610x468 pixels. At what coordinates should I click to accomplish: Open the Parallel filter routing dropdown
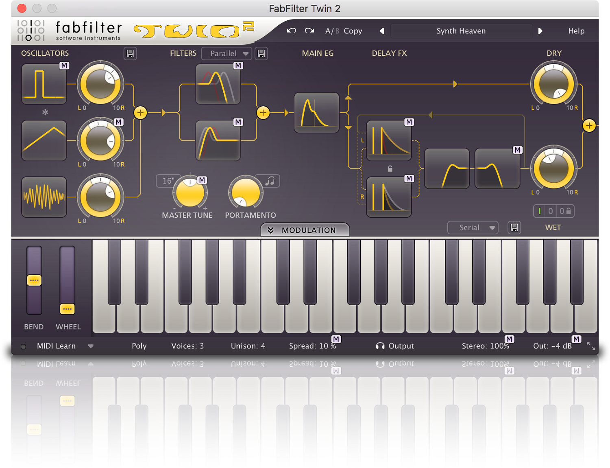(226, 53)
